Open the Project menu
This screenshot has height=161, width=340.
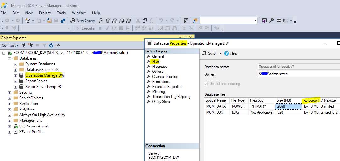[45, 13]
